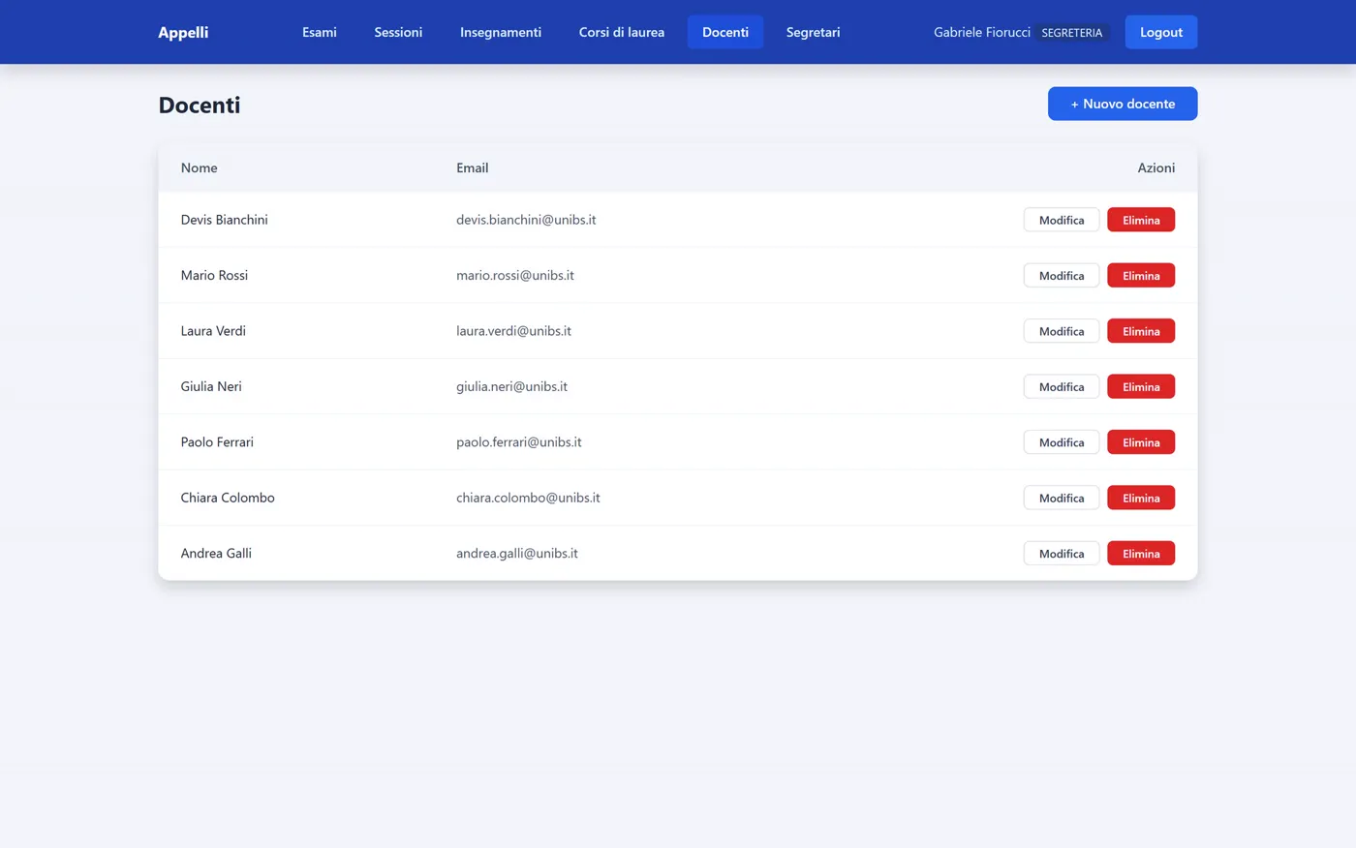Open Insegnamenti in the navbar
The width and height of the screenshot is (1356, 848).
click(501, 32)
